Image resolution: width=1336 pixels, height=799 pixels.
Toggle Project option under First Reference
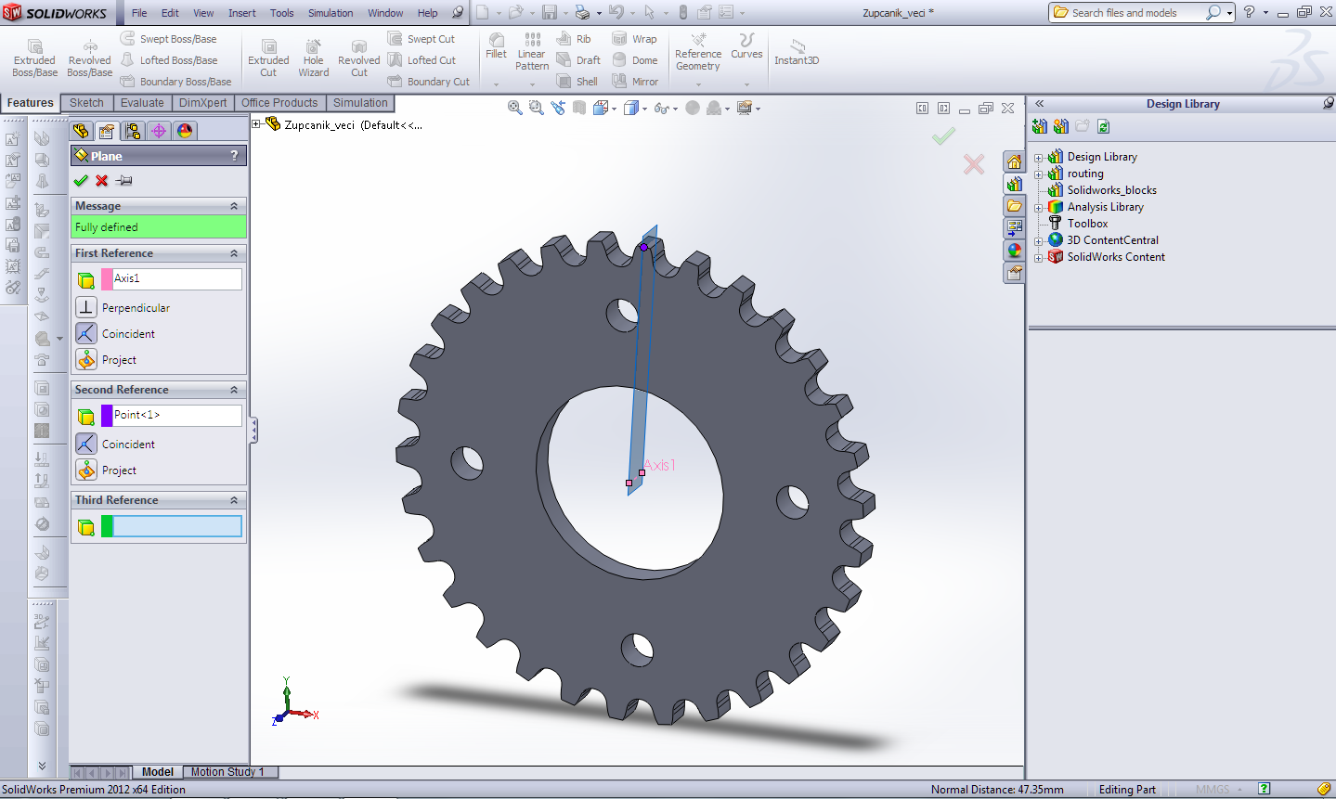coord(86,359)
